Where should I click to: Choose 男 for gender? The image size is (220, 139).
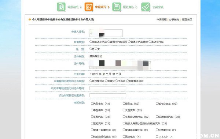coord(91,49)
